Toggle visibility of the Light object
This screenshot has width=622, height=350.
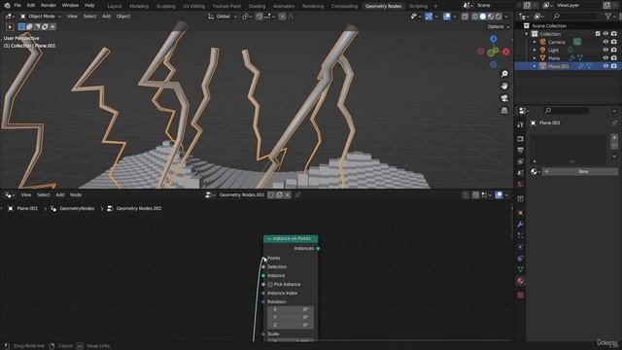pos(605,50)
